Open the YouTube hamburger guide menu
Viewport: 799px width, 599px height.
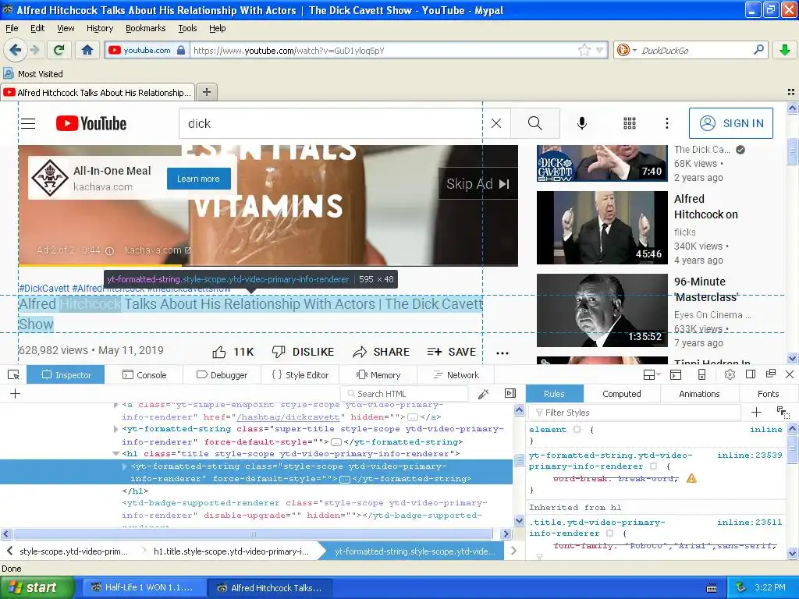[x=28, y=123]
